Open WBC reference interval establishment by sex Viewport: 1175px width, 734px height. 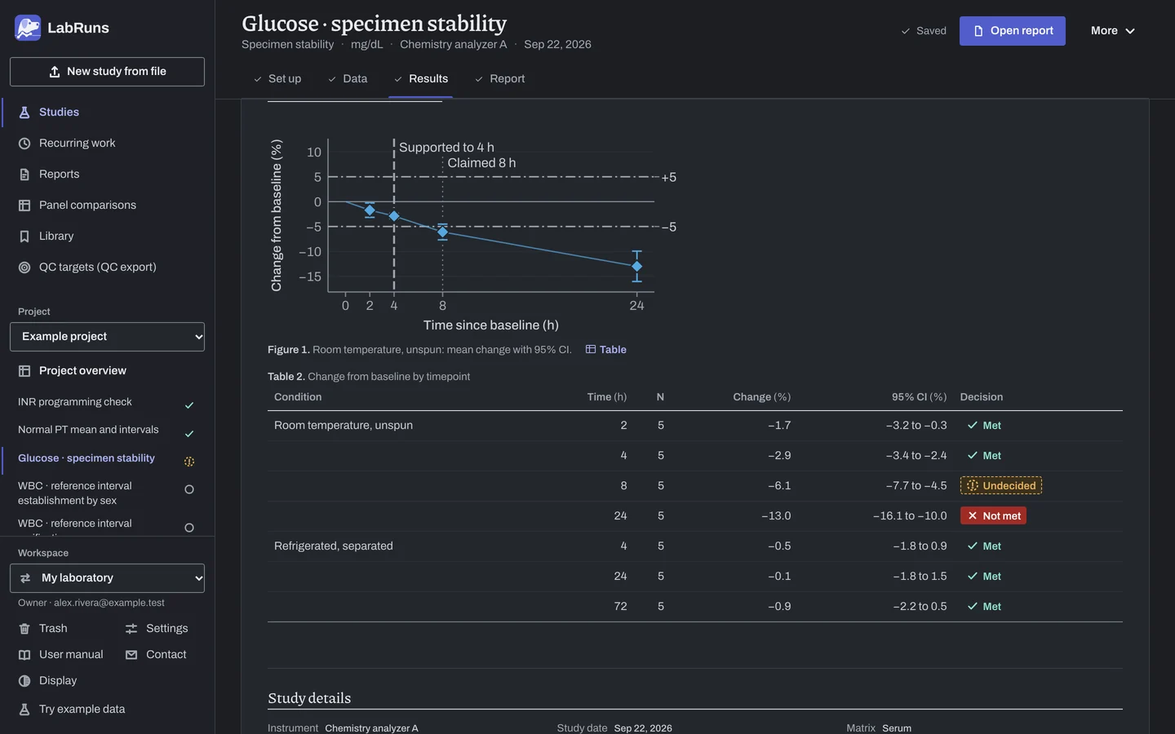pos(107,493)
